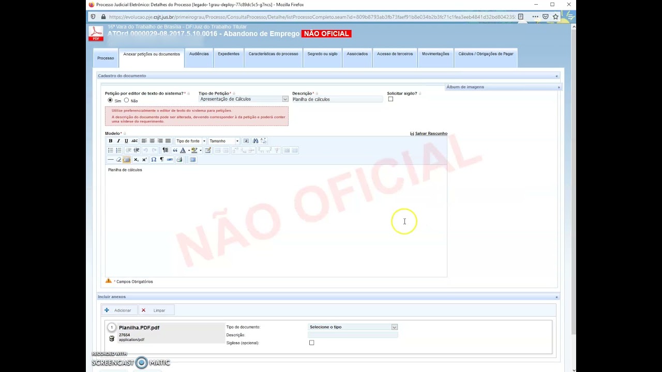
Task: Apply subscript formatting
Action: coord(136,160)
